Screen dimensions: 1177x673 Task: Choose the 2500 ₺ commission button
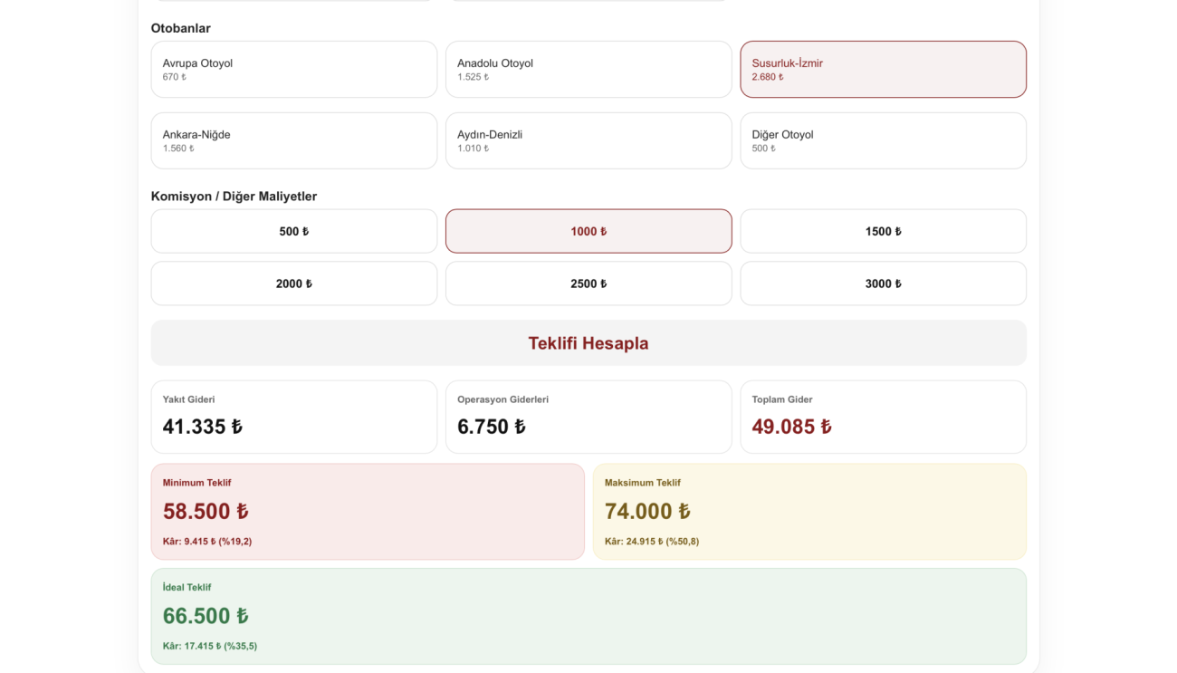coord(588,284)
